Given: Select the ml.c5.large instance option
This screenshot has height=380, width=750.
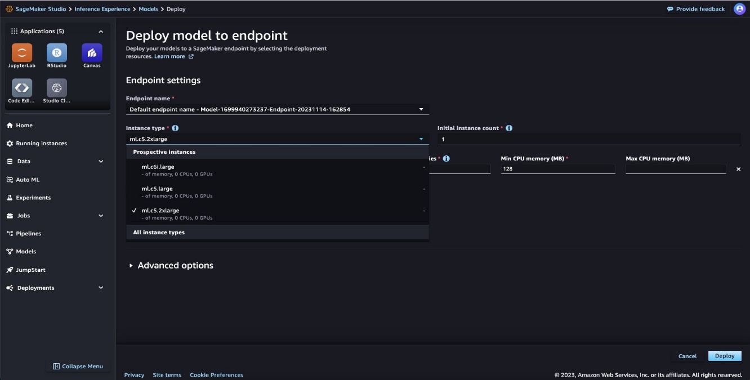Looking at the screenshot, I should [x=278, y=192].
